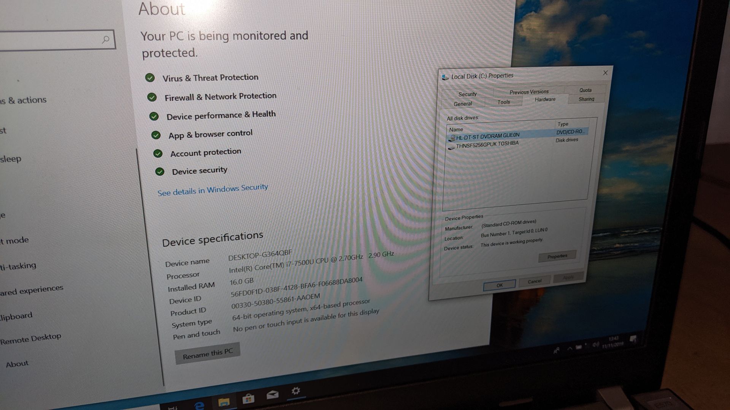The height and width of the screenshot is (410, 730).
Task: Launch Microsoft Store from the taskbar
Action: click(x=248, y=399)
